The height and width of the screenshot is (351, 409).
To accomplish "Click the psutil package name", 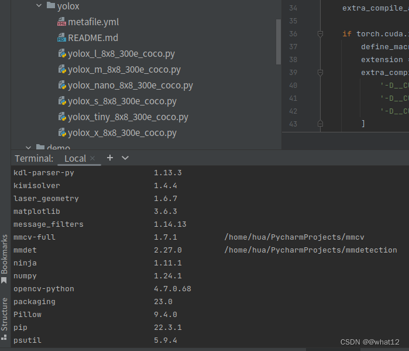I will tap(28, 340).
